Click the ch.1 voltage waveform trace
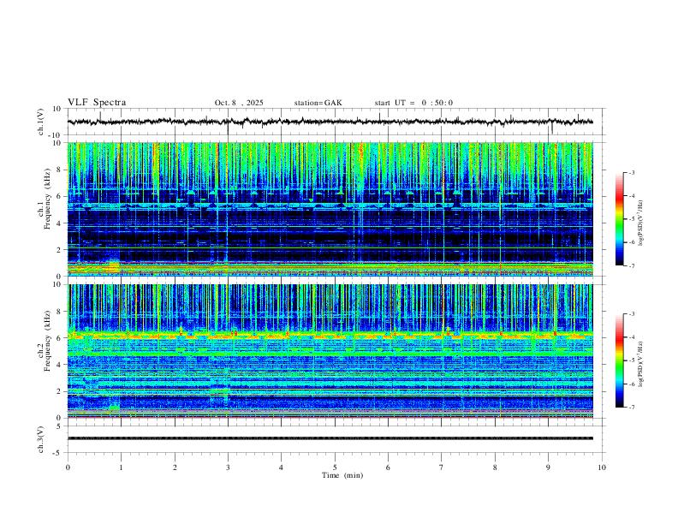The height and width of the screenshot is (524, 678). pos(330,122)
